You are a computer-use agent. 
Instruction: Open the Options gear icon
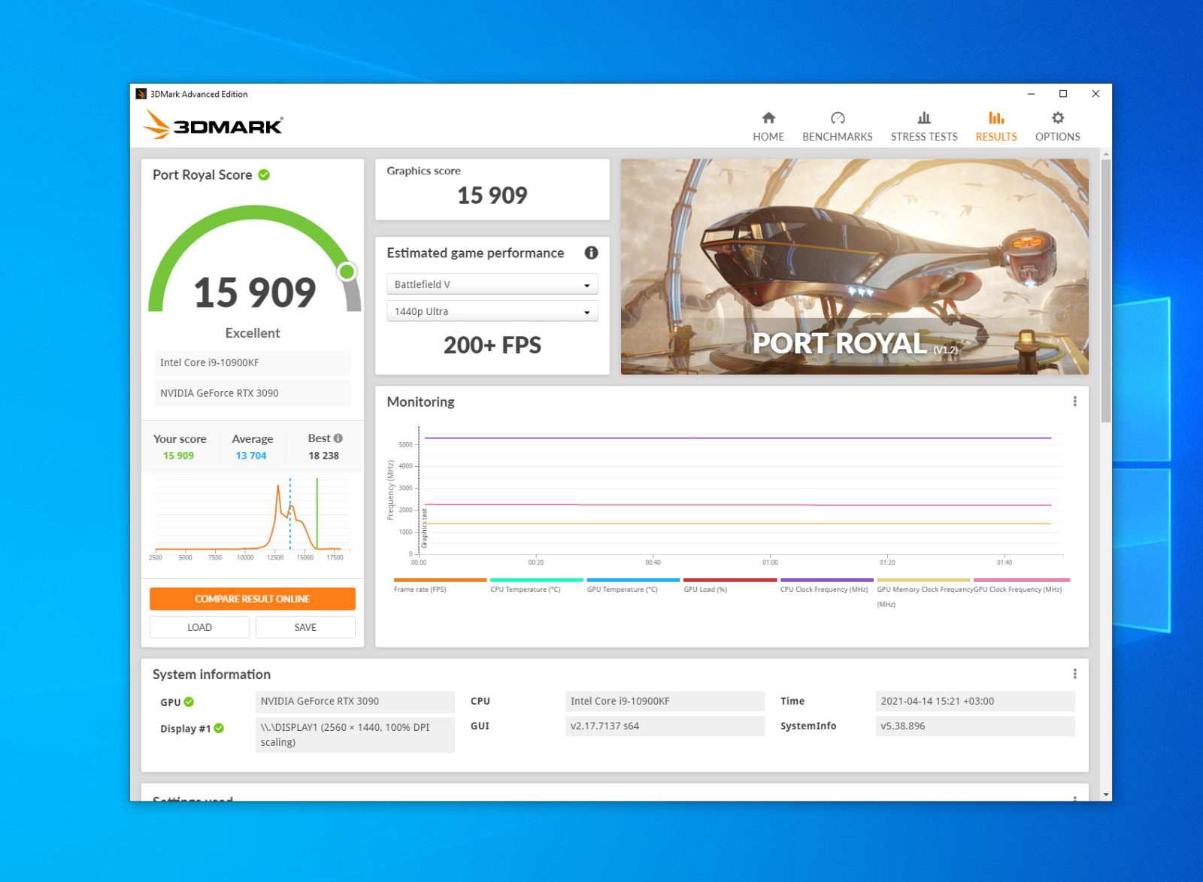click(1058, 118)
